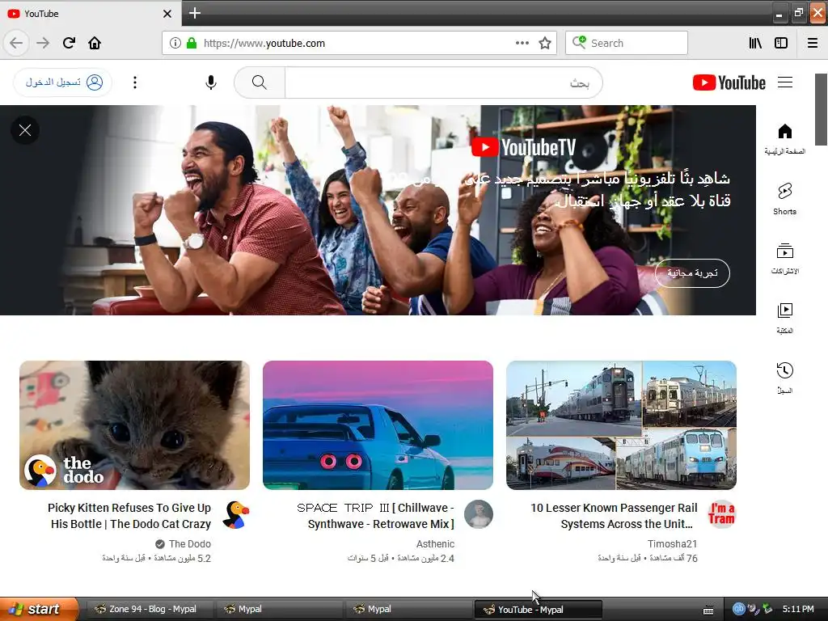
Task: Click the browser Back arrow button
Action: (x=16, y=43)
